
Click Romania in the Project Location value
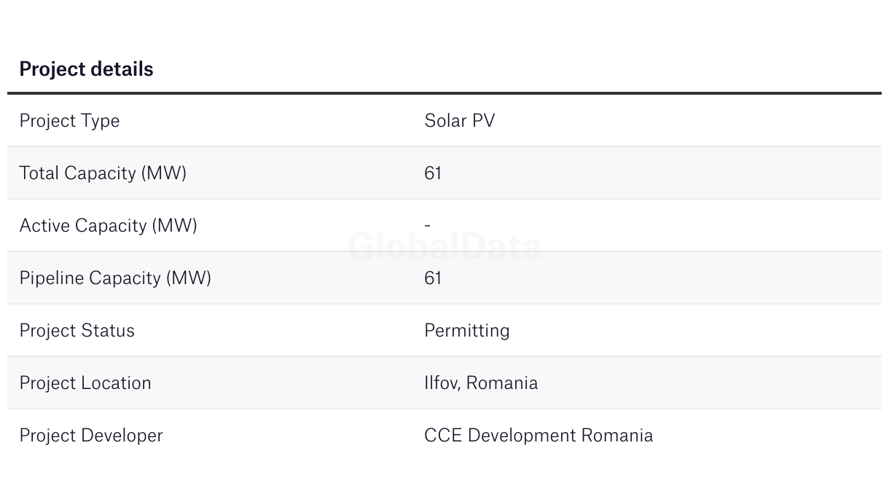(502, 383)
